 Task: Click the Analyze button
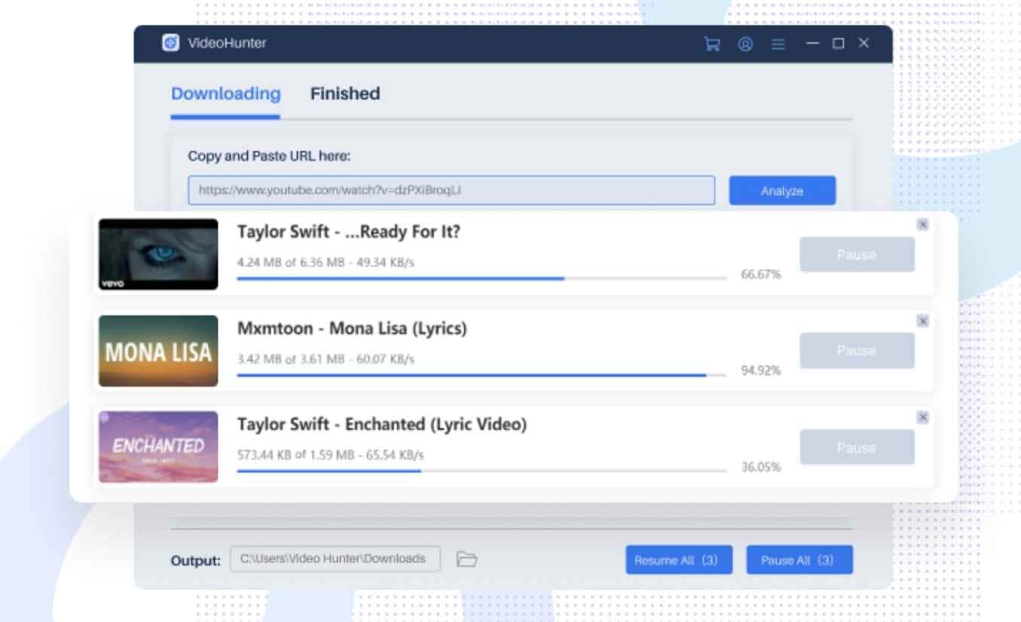click(x=782, y=191)
